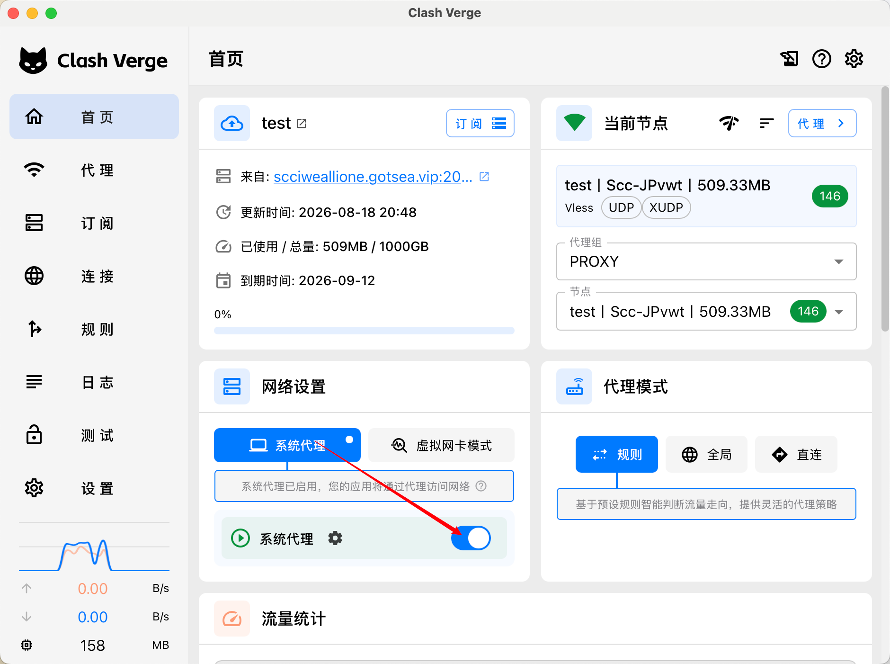Viewport: 890px width, 664px height.
Task: Click the lock icon beside 测试
Action: click(x=34, y=435)
